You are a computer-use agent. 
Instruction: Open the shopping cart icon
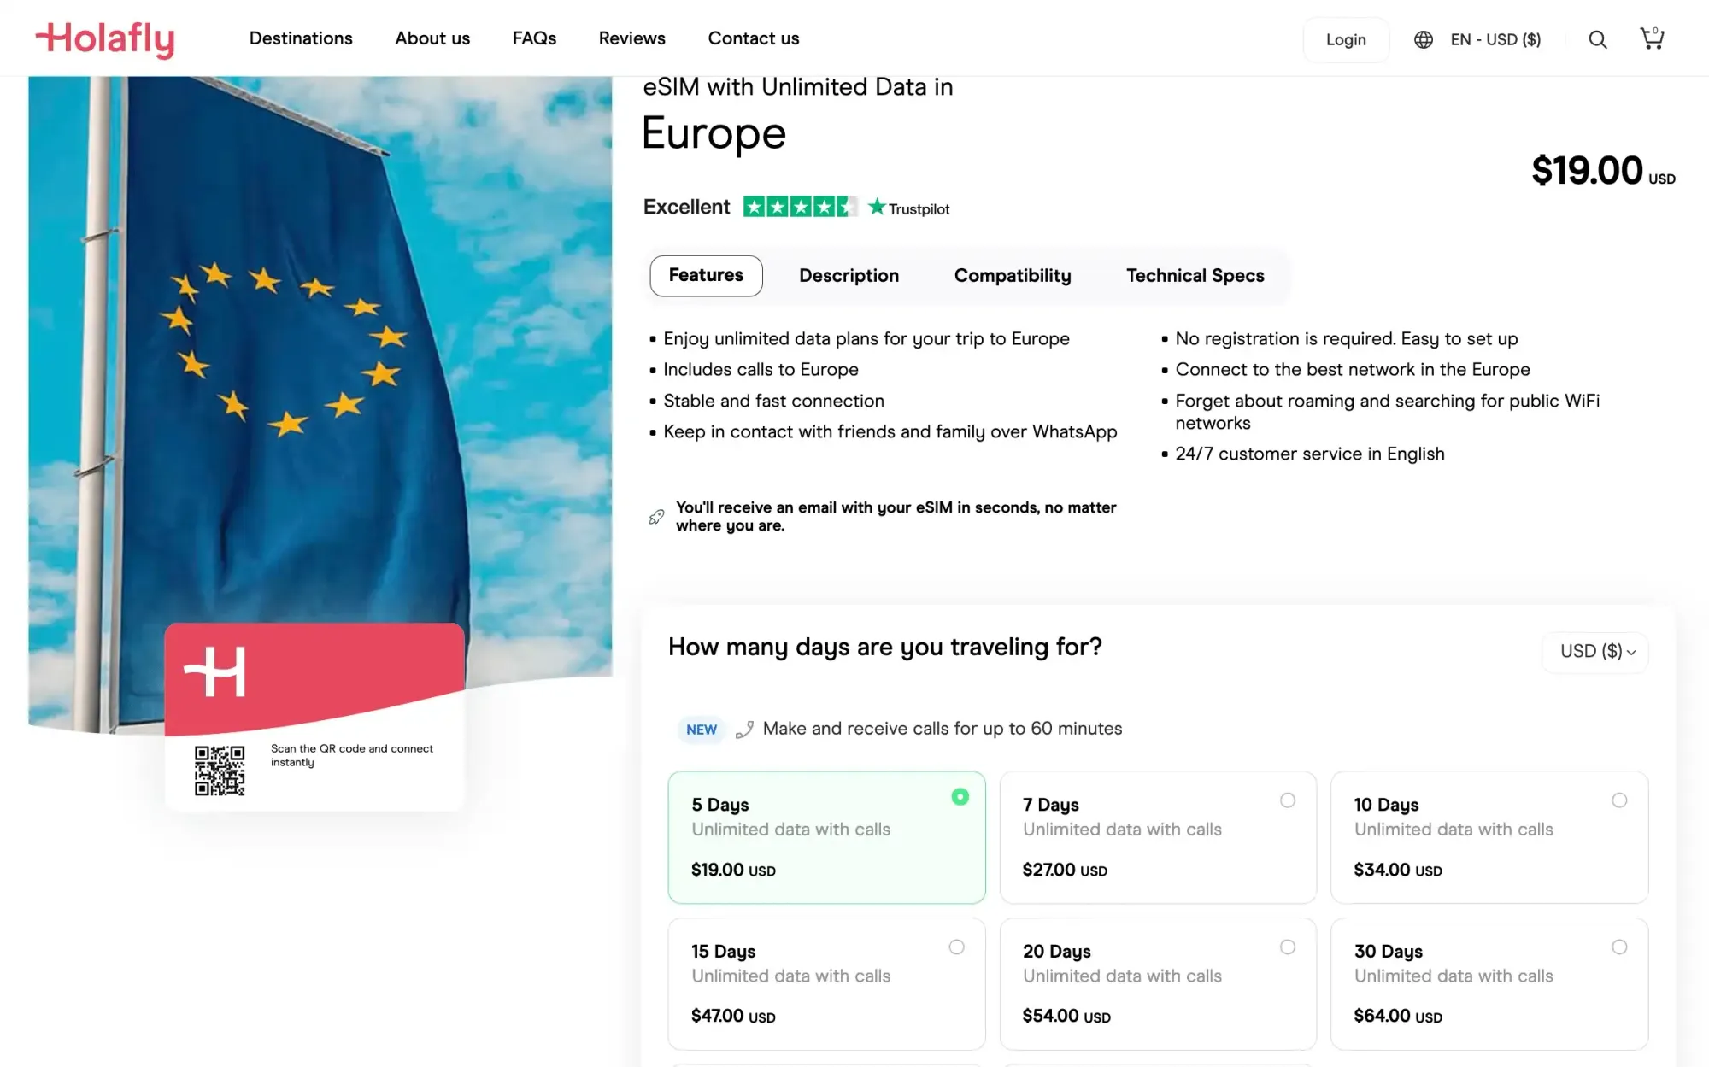click(x=1652, y=38)
